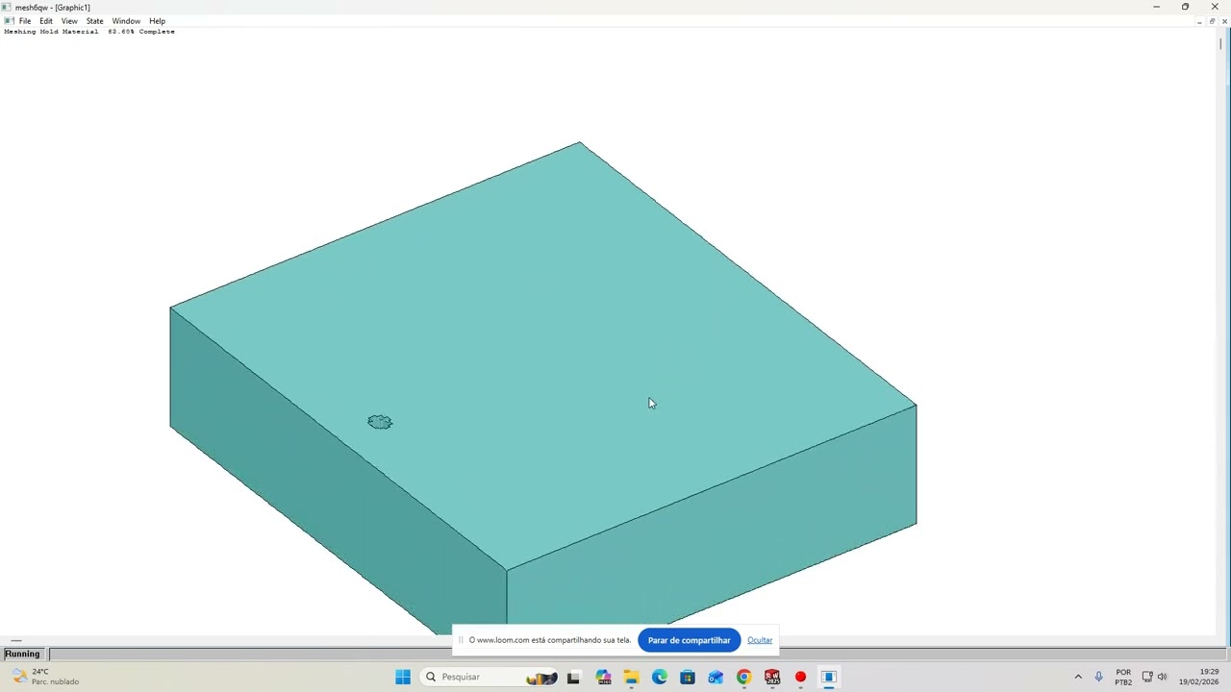
Task: Open the Edit menu
Action: point(46,21)
